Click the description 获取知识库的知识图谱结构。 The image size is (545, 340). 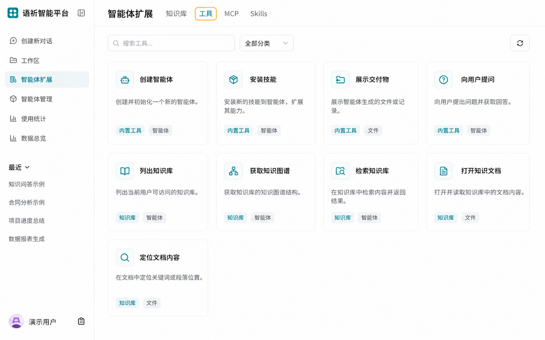coord(263,192)
